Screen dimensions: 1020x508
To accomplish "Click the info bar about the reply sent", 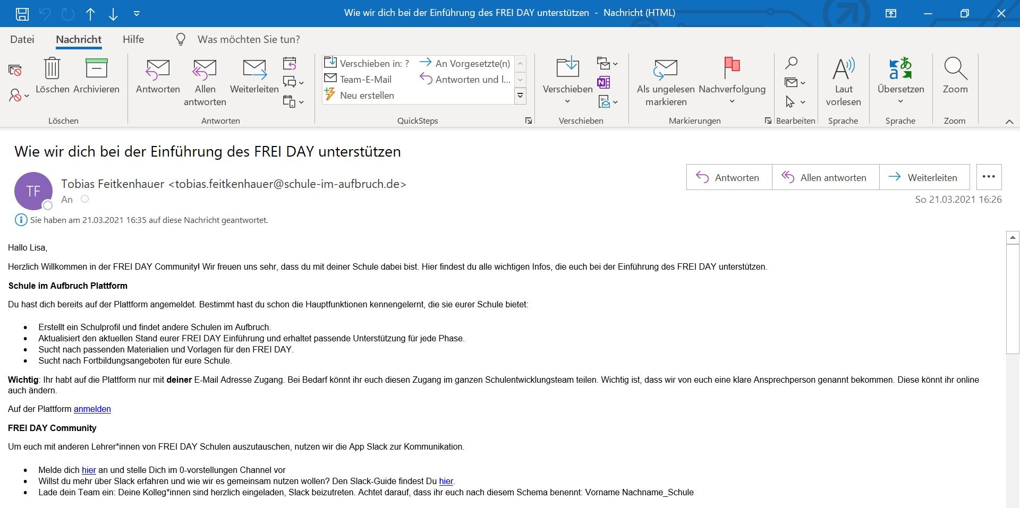I will tap(142, 220).
